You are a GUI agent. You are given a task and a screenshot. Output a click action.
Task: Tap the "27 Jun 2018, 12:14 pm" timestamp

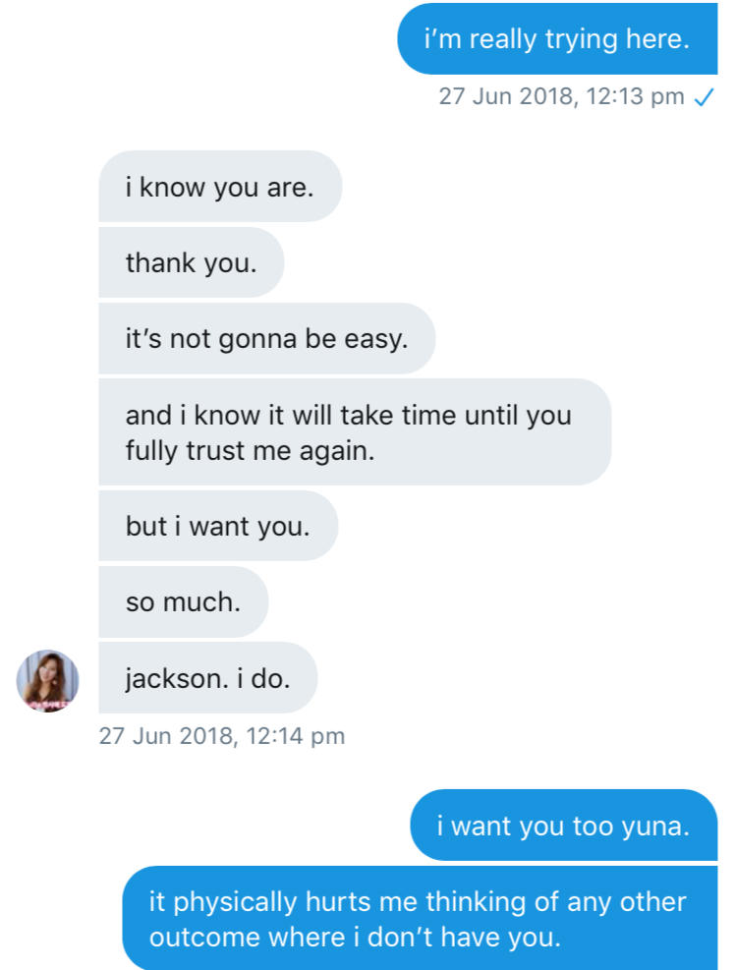coord(222,735)
